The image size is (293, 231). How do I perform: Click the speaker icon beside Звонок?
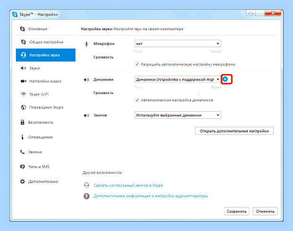(86, 115)
